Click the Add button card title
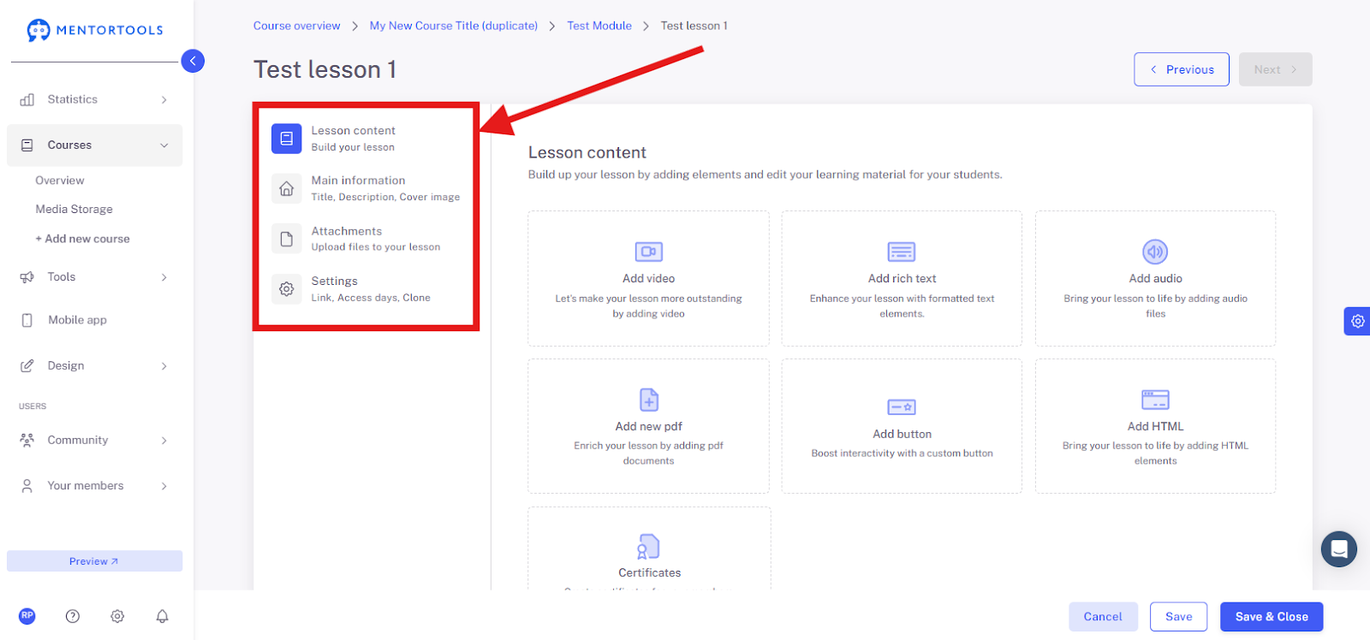The width and height of the screenshot is (1370, 640). [902, 435]
